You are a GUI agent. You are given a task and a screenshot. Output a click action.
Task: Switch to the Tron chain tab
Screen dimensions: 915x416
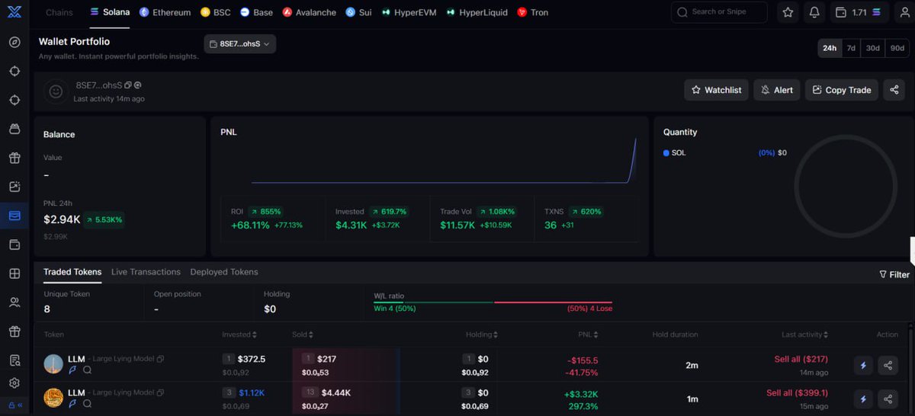[532, 12]
